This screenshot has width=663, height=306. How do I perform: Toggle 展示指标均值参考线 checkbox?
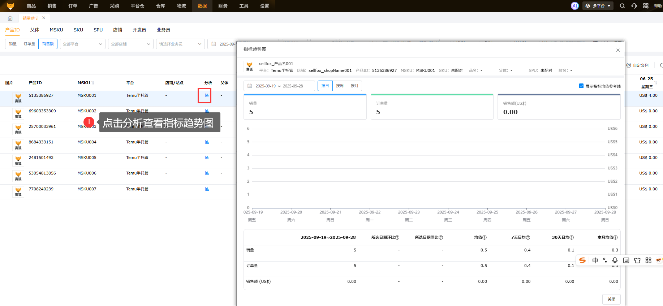tap(581, 86)
